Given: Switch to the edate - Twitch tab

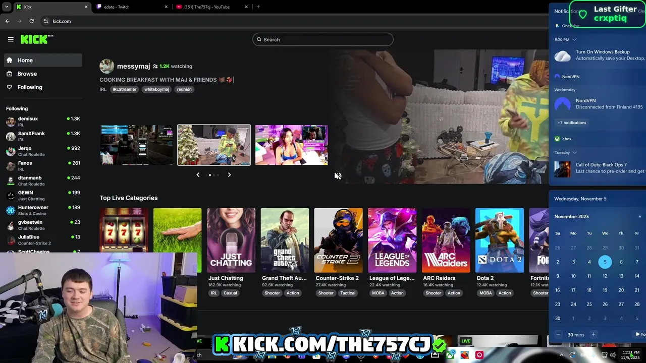Looking at the screenshot, I should tap(132, 7).
